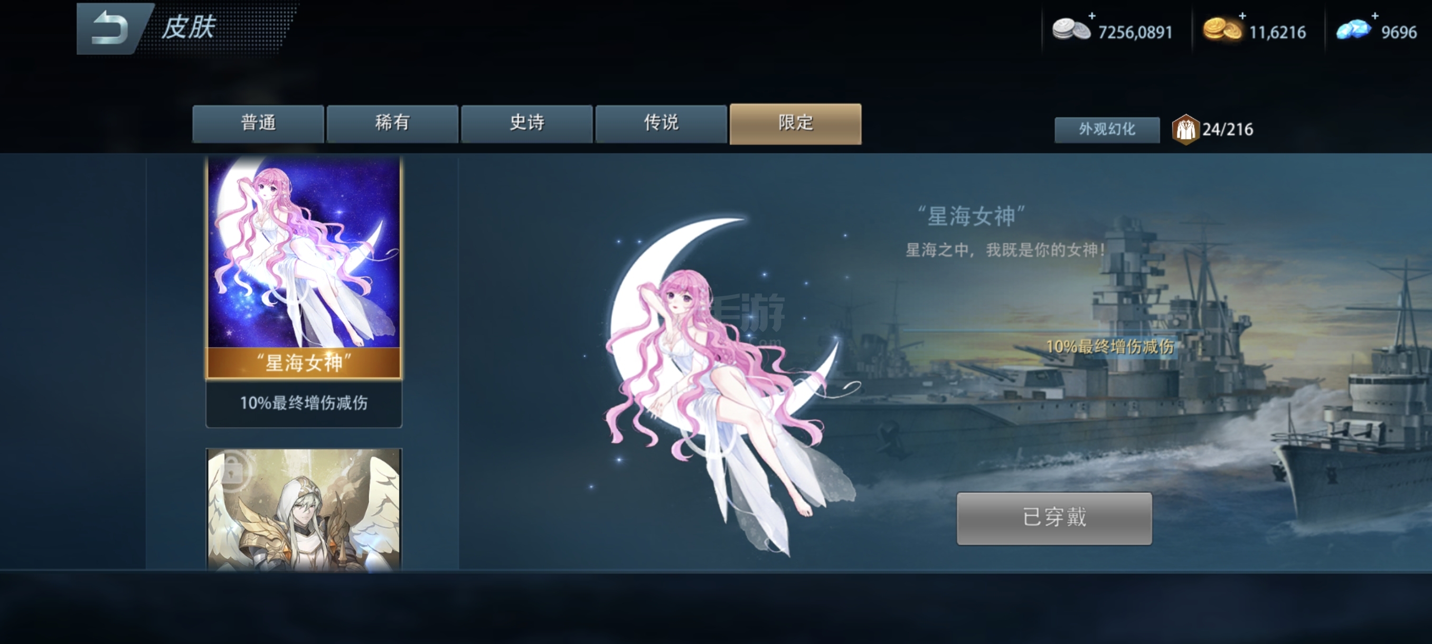Select the 限定 tab

pyautogui.click(x=796, y=124)
